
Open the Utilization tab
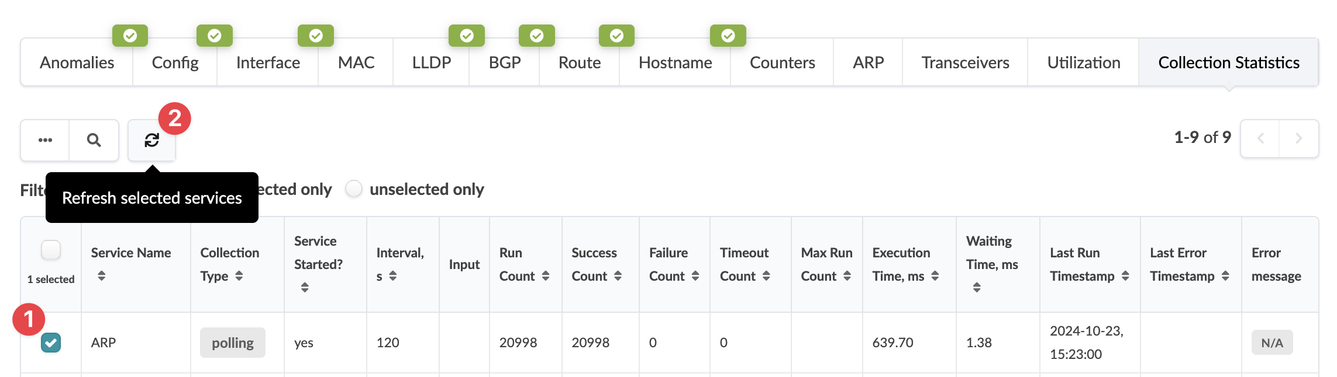point(1083,62)
